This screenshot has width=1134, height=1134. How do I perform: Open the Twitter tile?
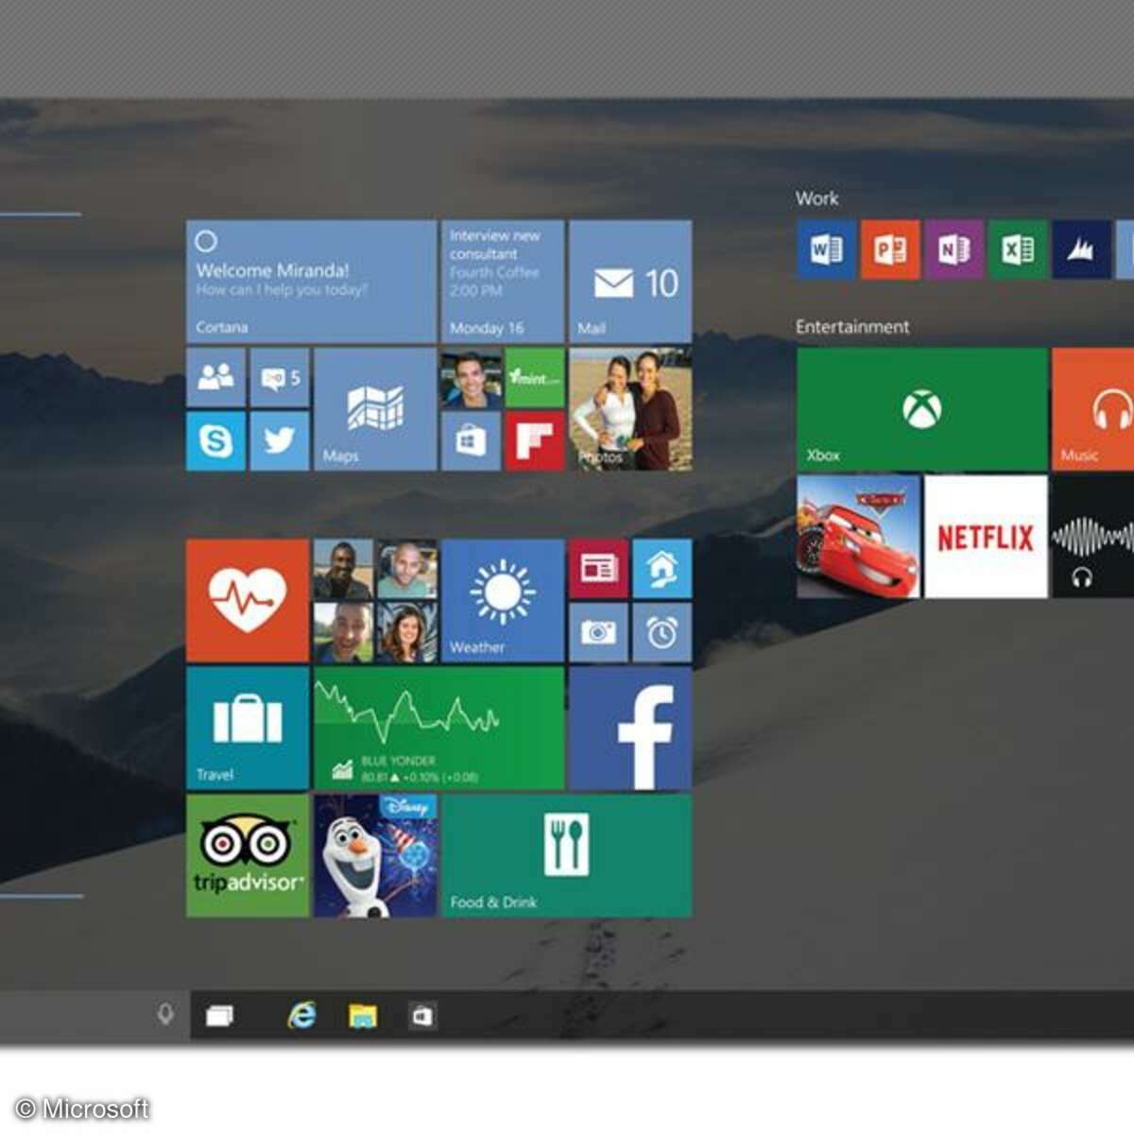pos(280,440)
